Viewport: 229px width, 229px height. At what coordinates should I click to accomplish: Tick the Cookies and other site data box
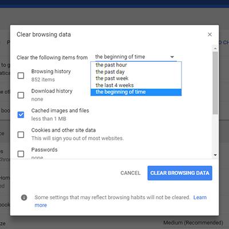point(21,135)
